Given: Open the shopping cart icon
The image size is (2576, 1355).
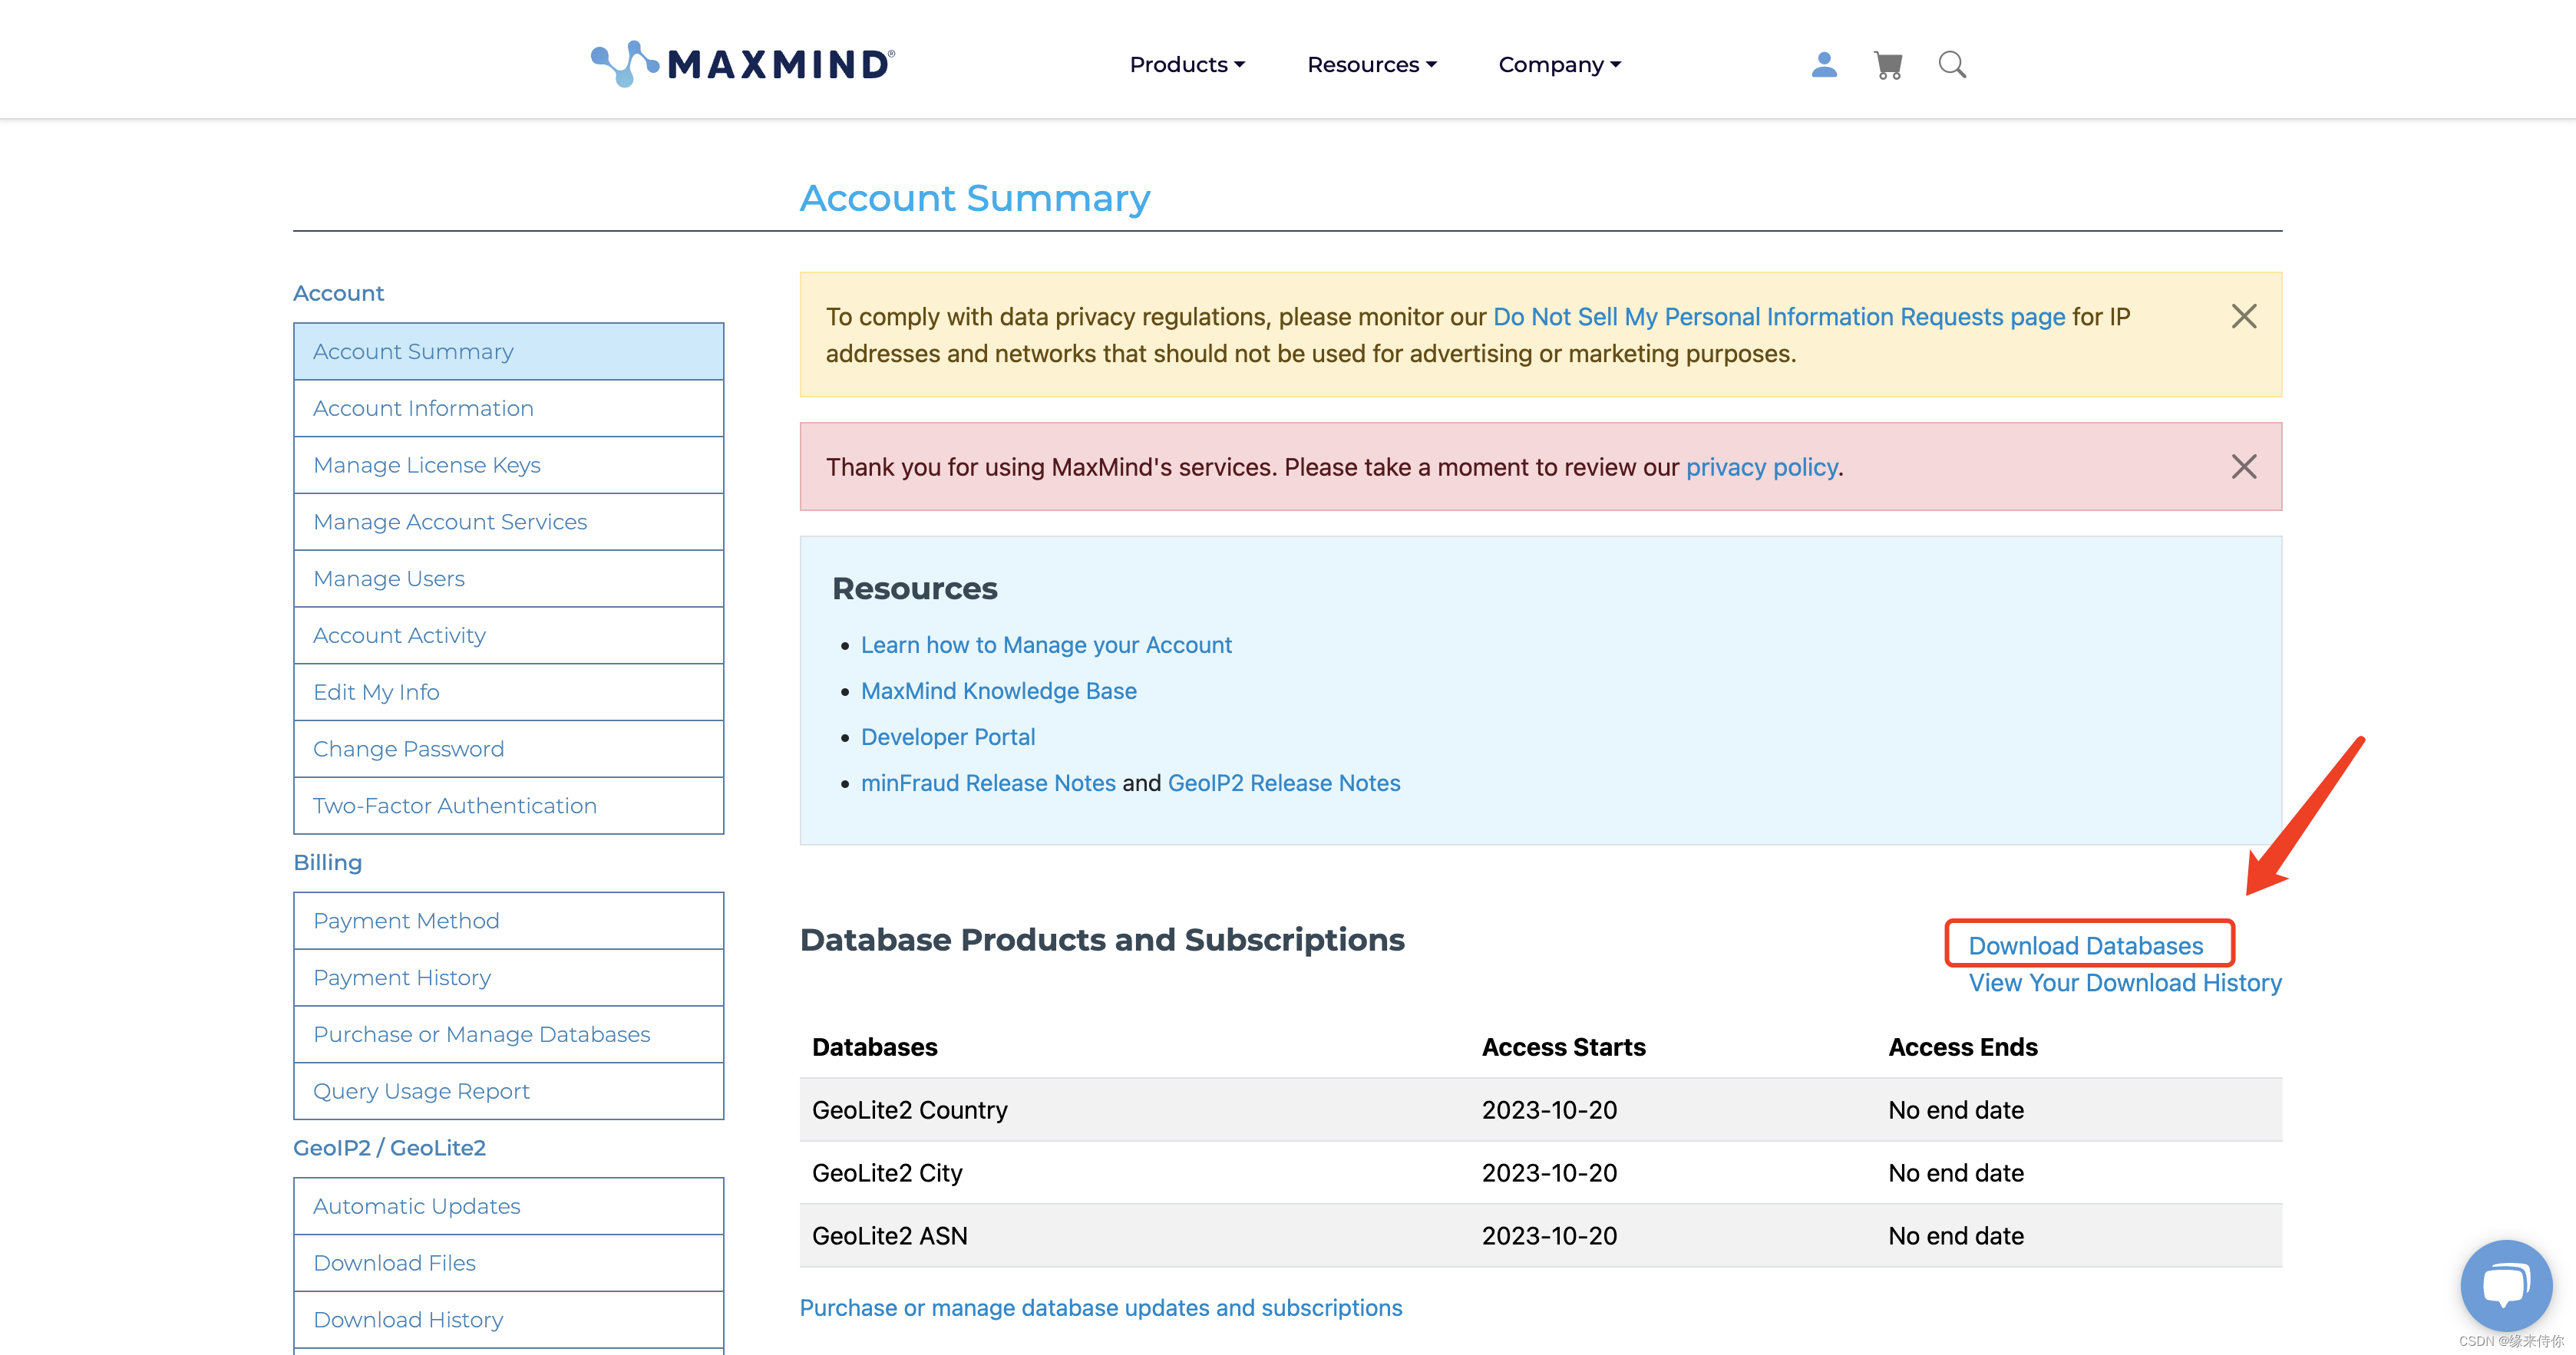Looking at the screenshot, I should click(1887, 65).
